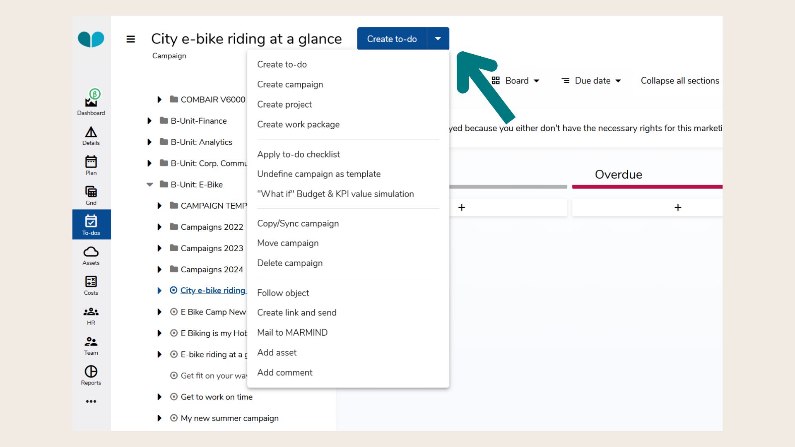Screen dimensions: 795x447
Task: Select Delete campaign menu item
Action: 289,263
